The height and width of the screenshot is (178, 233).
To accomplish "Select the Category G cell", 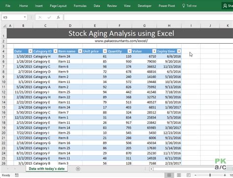I will (45, 143).
